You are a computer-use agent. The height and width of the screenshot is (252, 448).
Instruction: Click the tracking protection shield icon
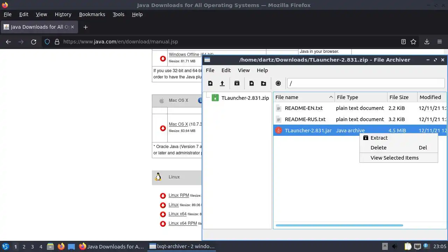(47, 42)
